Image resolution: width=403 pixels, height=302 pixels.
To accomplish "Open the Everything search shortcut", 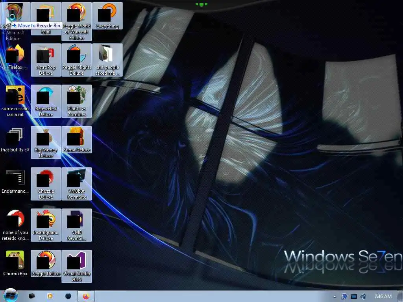I will pos(107,16).
